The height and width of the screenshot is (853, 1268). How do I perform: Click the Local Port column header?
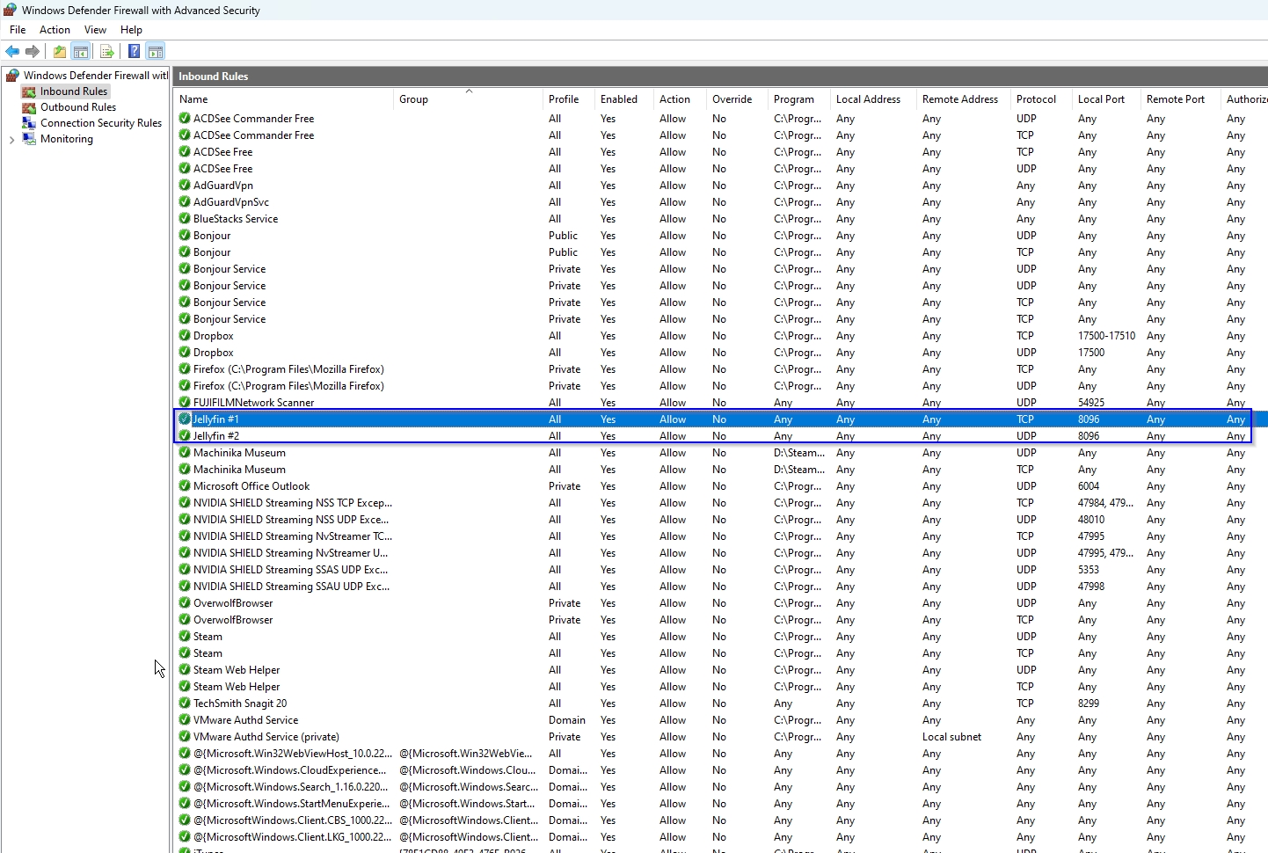1101,99
